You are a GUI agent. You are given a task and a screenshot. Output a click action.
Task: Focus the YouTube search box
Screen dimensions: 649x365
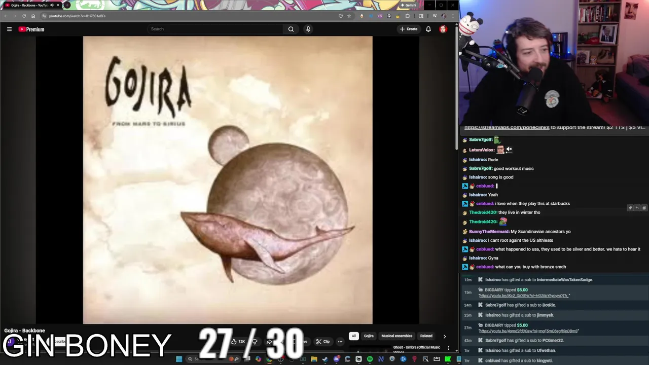(215, 29)
